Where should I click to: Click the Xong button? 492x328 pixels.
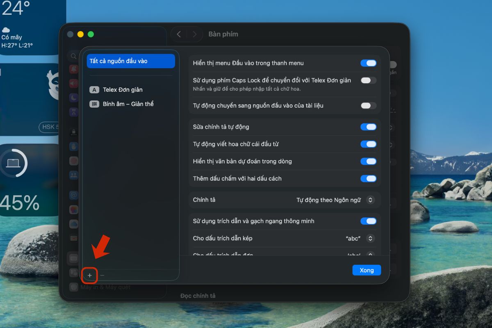coord(367,270)
